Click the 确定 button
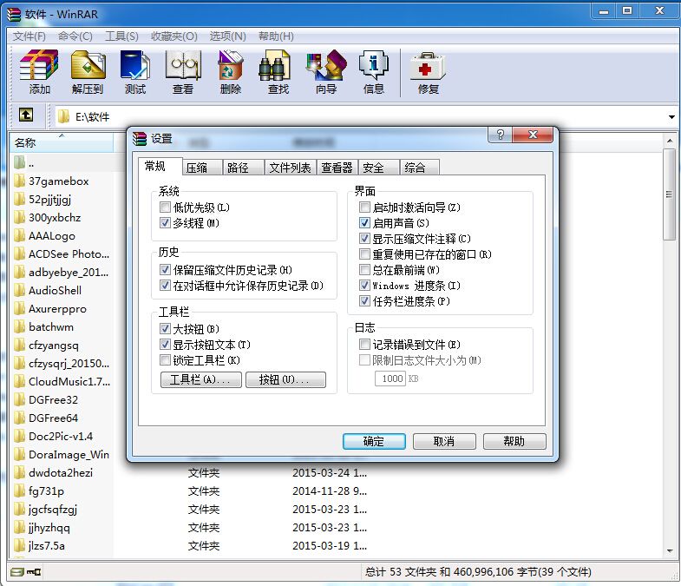The image size is (681, 586). pyautogui.click(x=374, y=441)
